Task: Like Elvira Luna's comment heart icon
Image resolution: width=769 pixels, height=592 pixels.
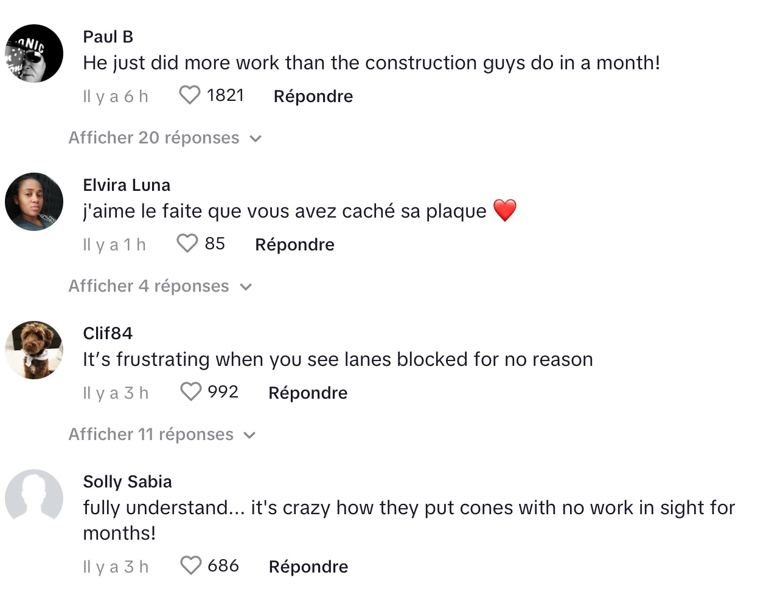Action: click(187, 244)
